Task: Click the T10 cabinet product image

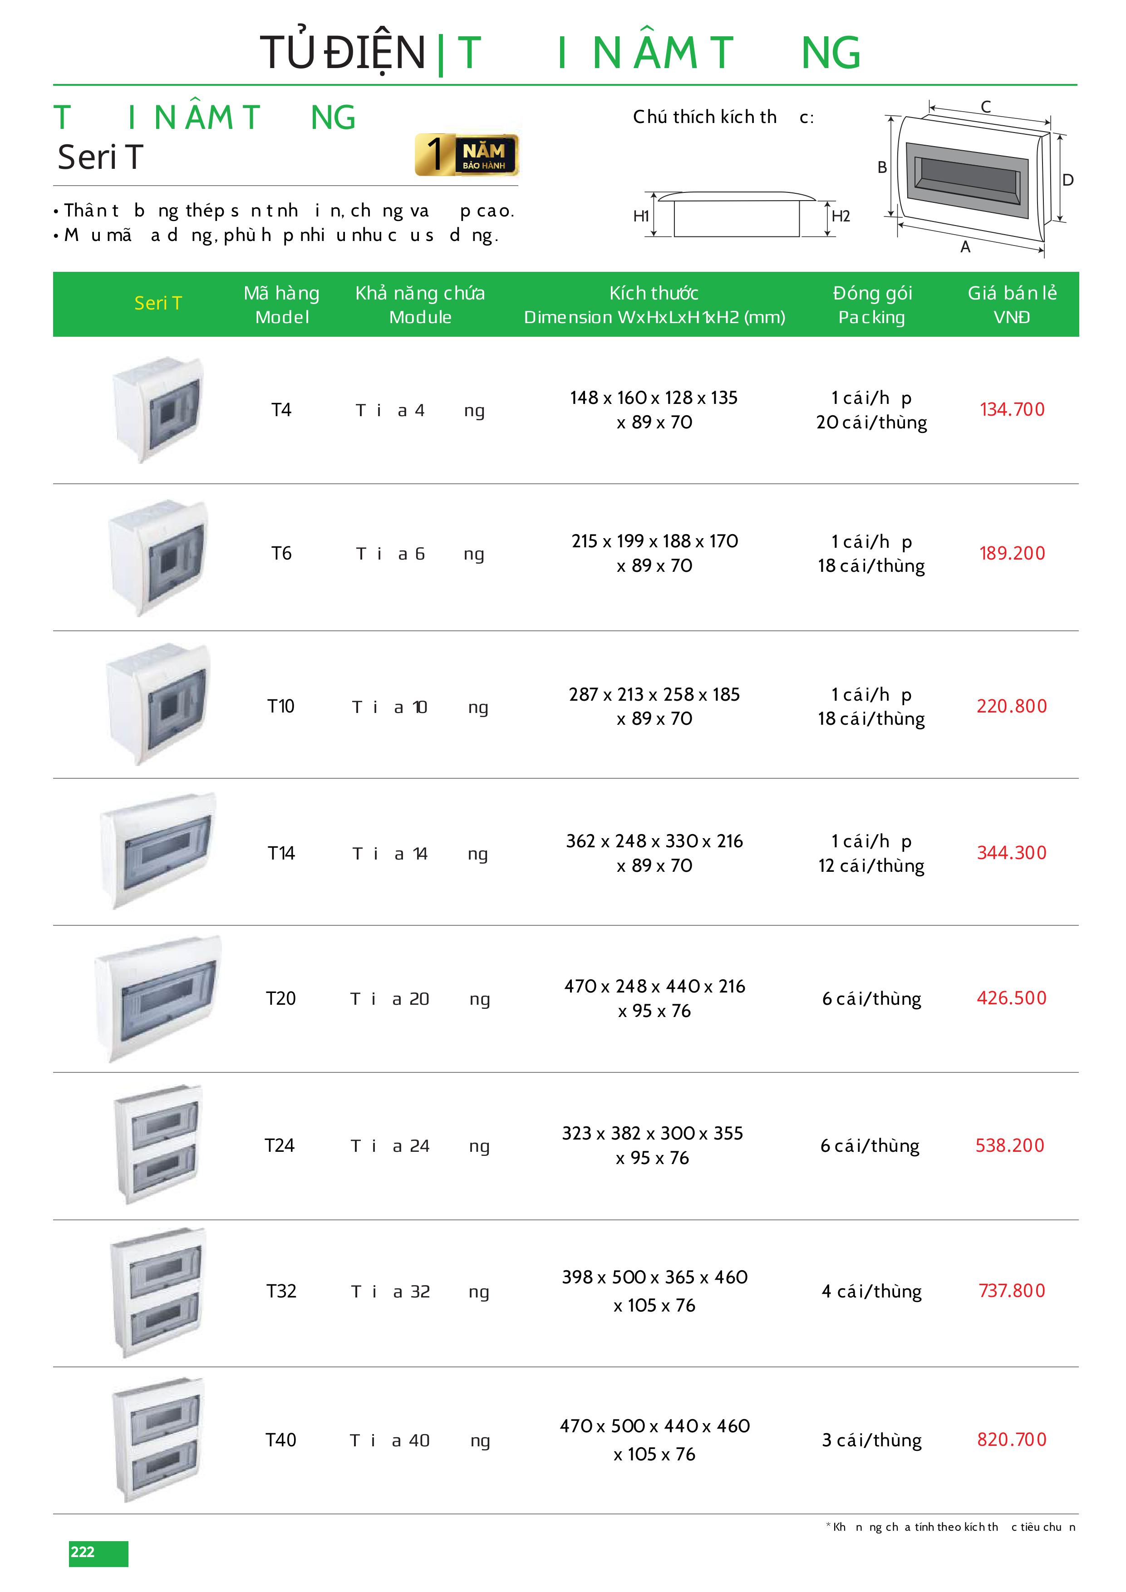Action: point(158,704)
